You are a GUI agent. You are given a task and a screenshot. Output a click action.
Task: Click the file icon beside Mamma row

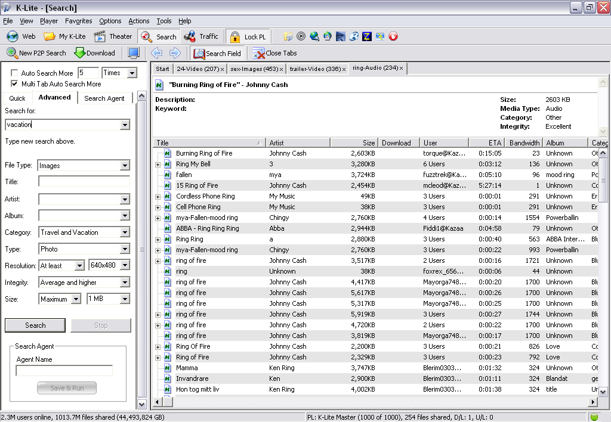click(168, 368)
